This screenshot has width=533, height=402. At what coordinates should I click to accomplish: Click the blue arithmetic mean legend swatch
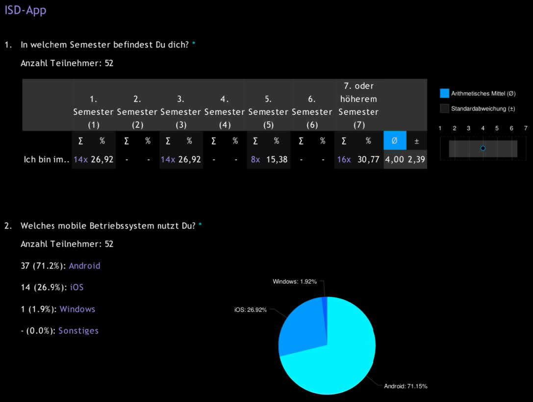(x=444, y=94)
